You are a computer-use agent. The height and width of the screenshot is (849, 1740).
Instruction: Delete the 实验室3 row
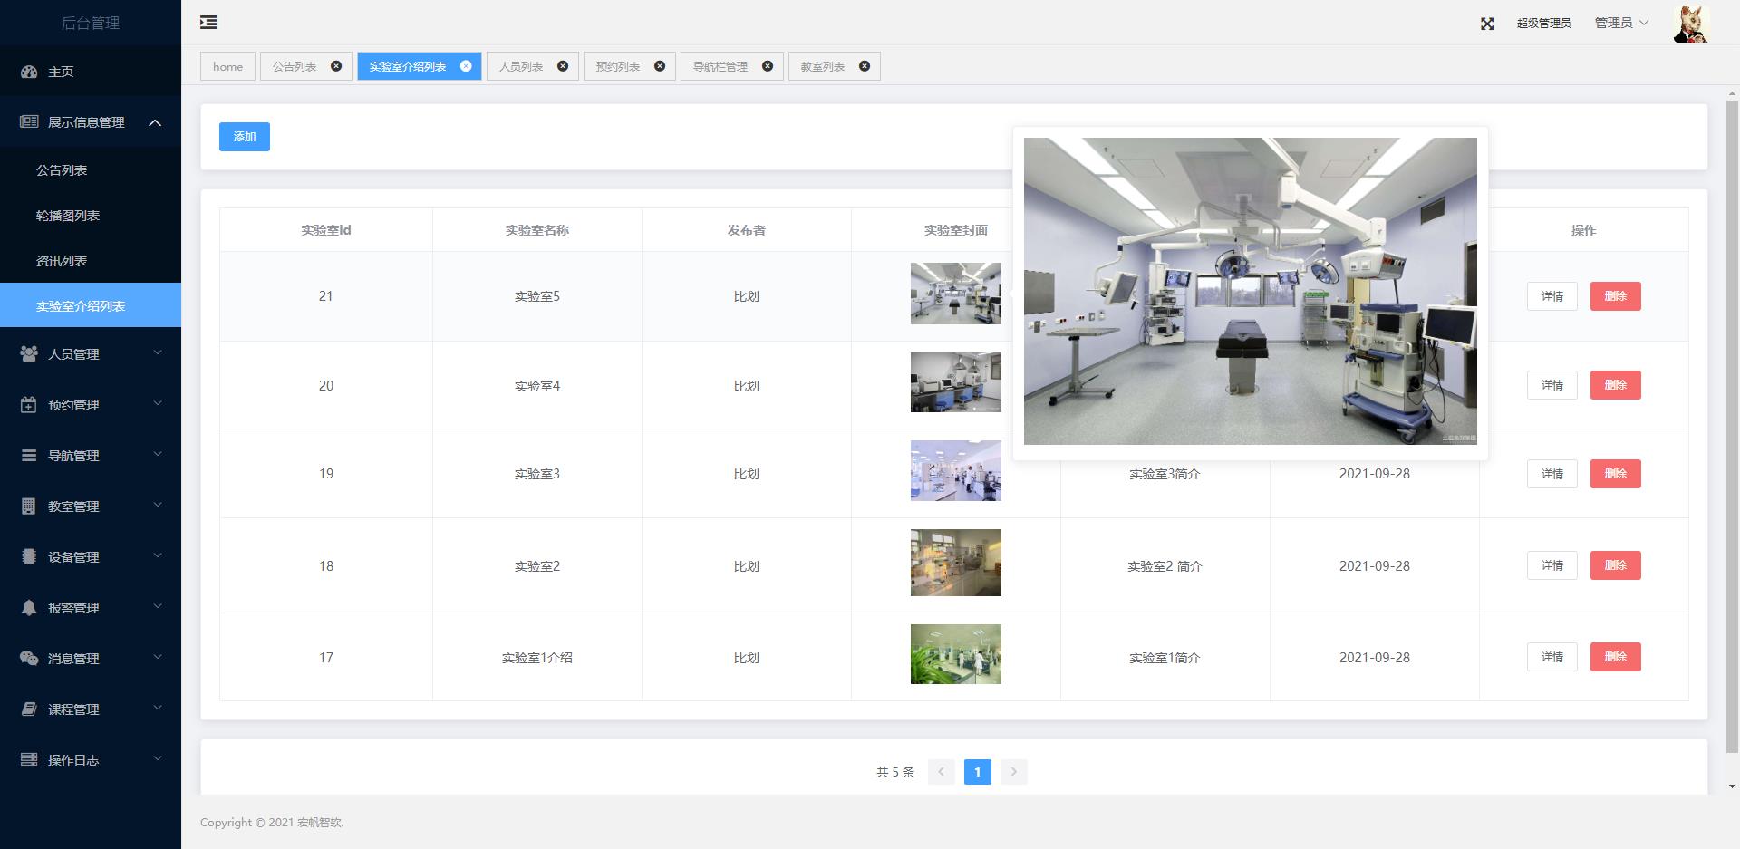point(1616,474)
